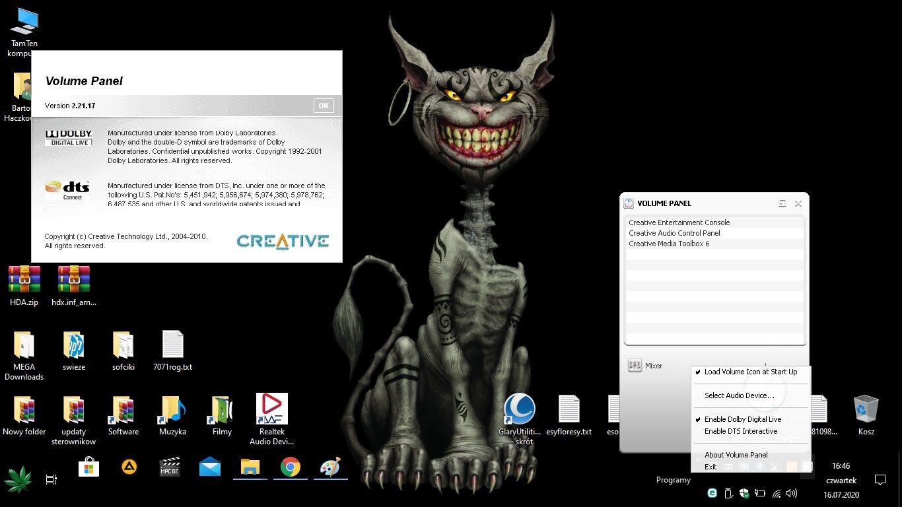This screenshot has width=902, height=507.
Task: Open AIMP player from taskbar
Action: point(129,467)
